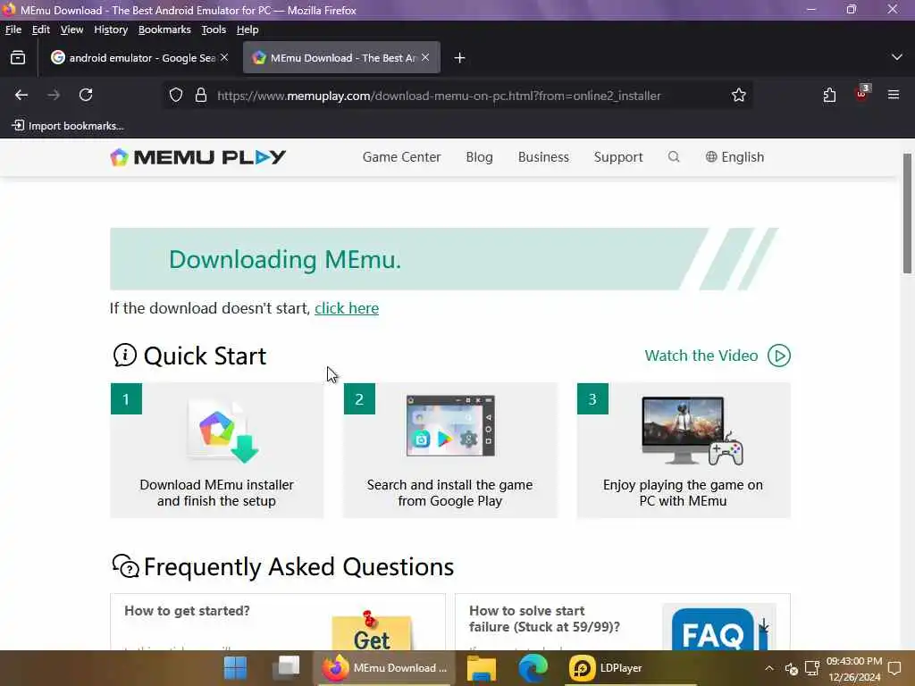This screenshot has height=686, width=915.
Task: Click the Google Play emulator illustration in step 2
Action: [x=450, y=426]
